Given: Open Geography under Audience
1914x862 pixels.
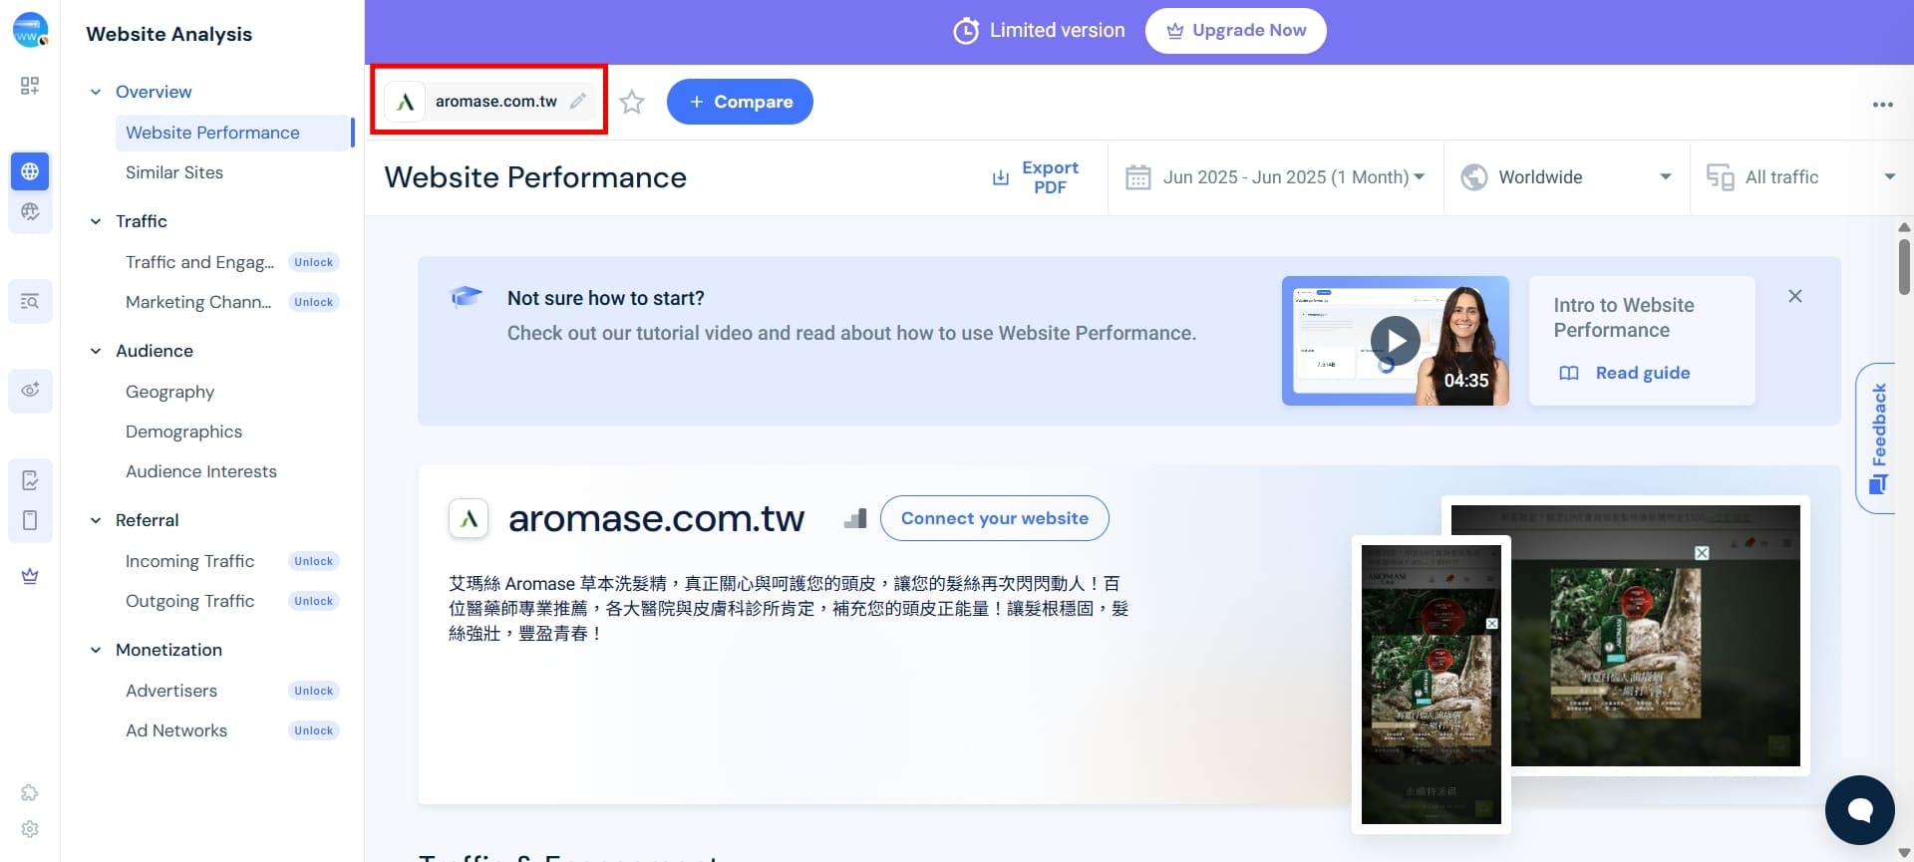Looking at the screenshot, I should coord(169,392).
